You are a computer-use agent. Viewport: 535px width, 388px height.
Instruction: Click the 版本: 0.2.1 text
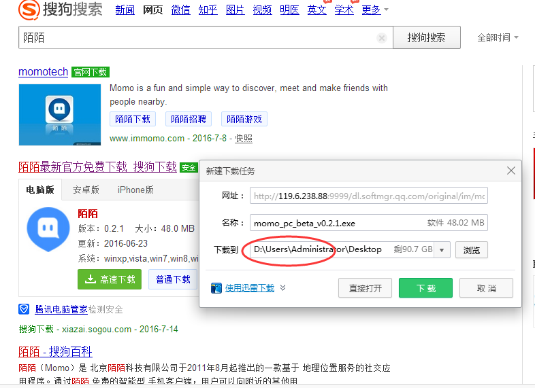click(x=101, y=228)
